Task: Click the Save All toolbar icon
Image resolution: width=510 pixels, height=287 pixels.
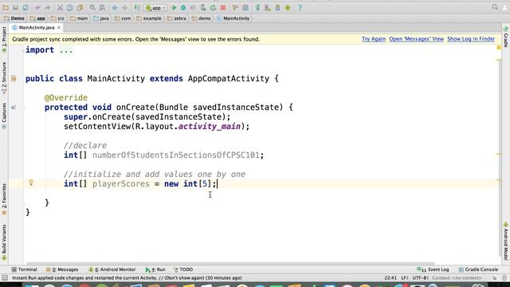Action: tap(15, 7)
